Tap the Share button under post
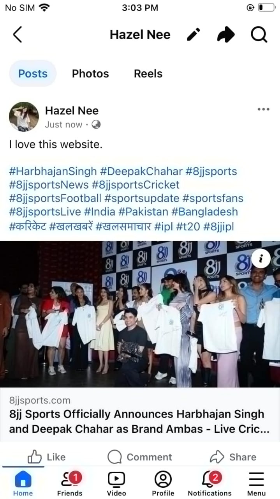Screen dimensions: 280x499 click(233, 457)
